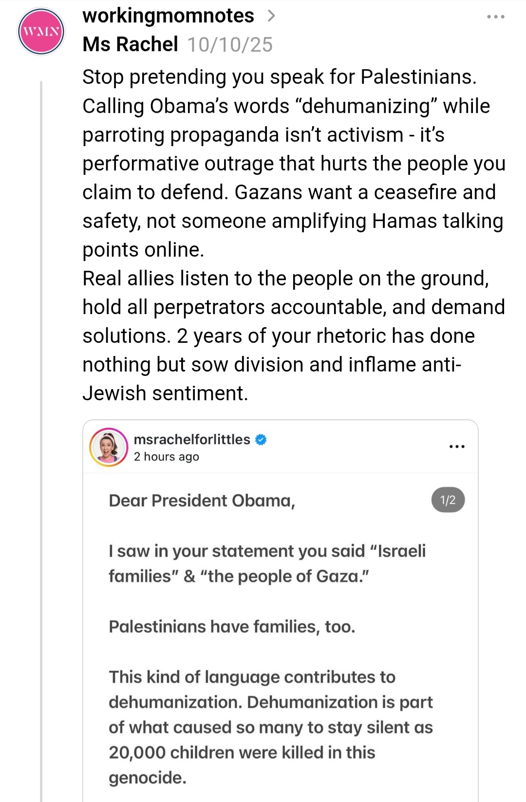Tap the '2 hours ago' timestamp
The width and height of the screenshot is (526, 802).
click(x=167, y=457)
